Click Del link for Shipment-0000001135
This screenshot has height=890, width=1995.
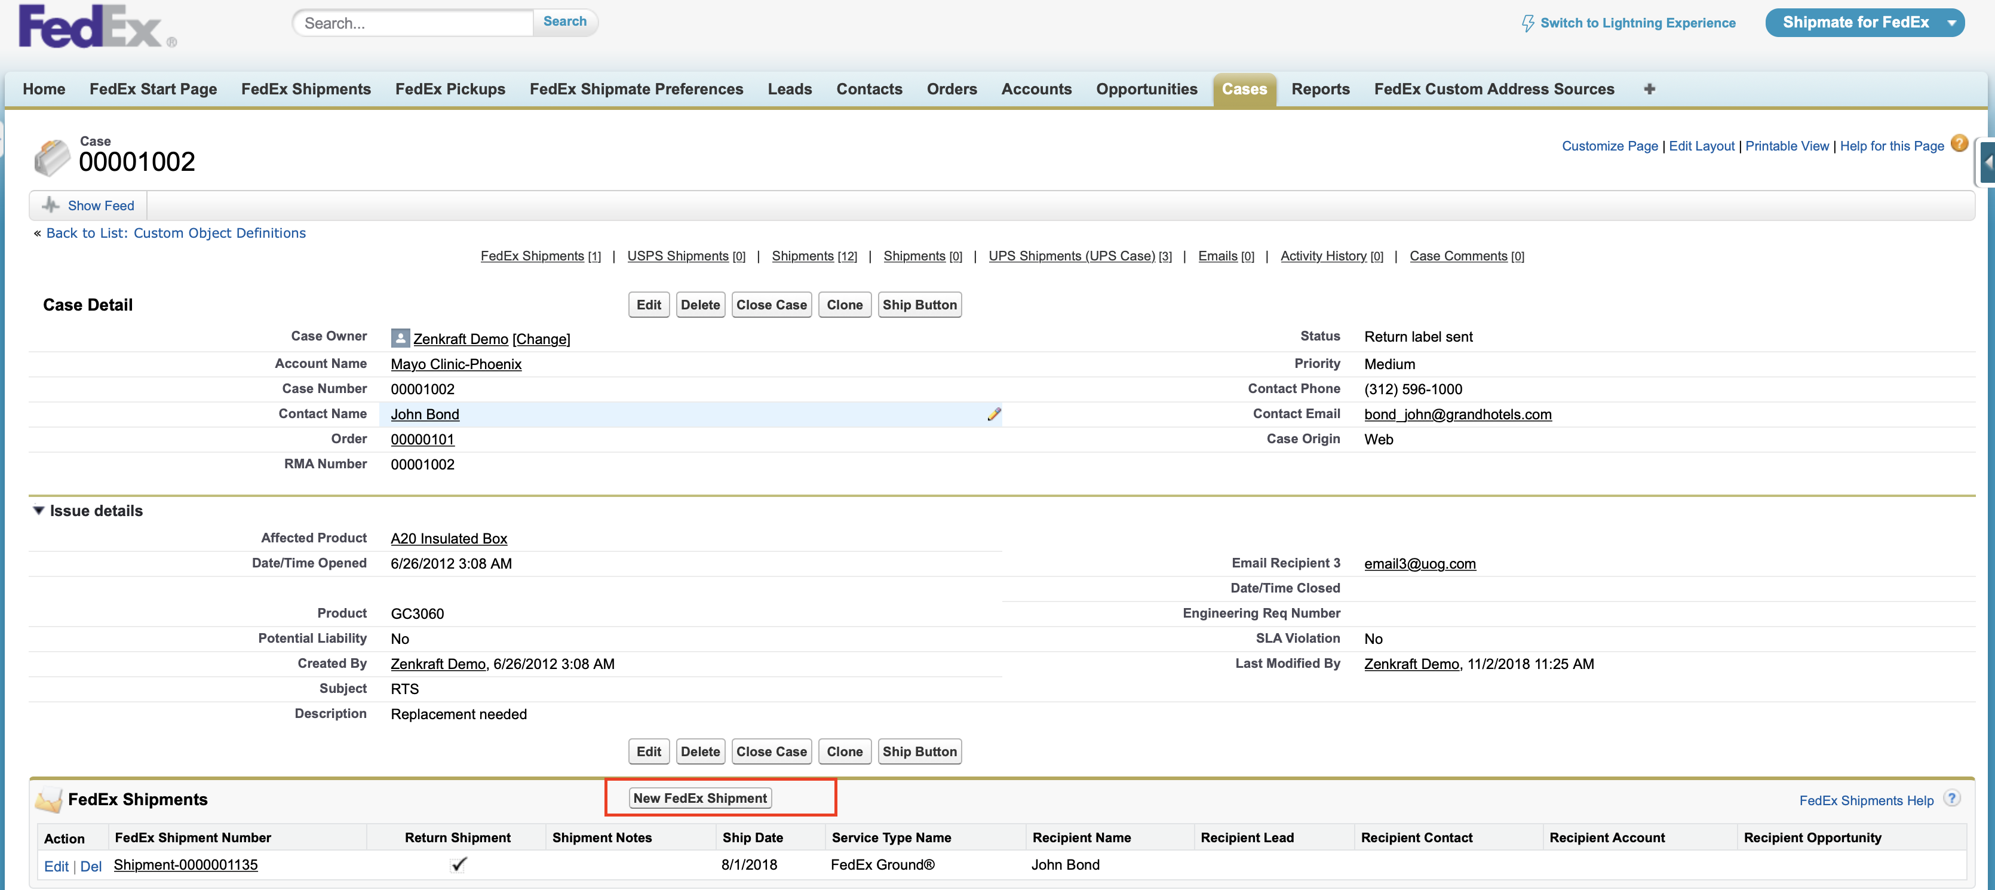pyautogui.click(x=91, y=867)
